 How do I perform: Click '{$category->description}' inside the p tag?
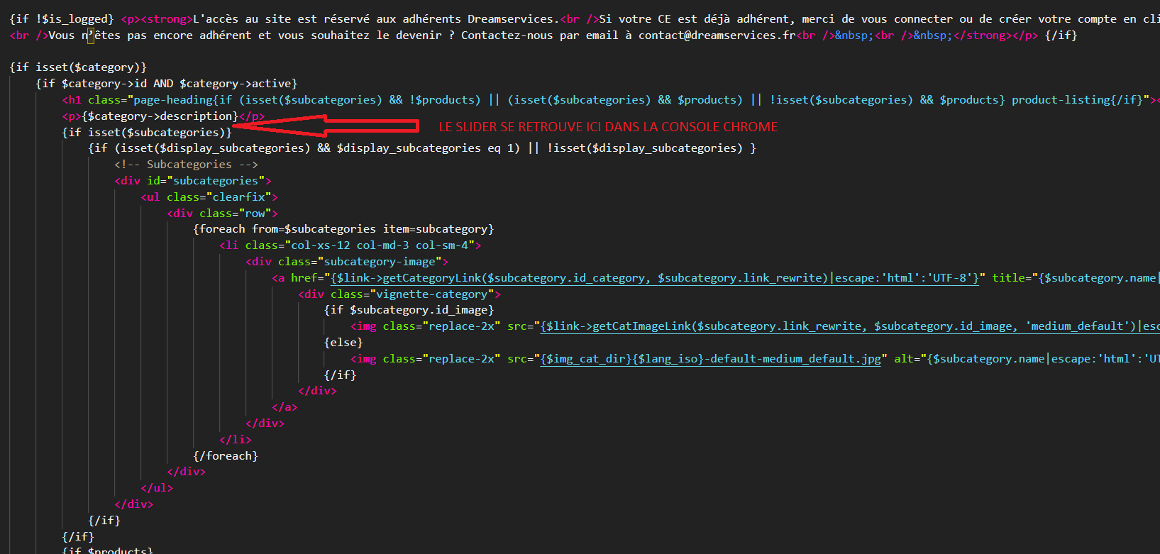pyautogui.click(x=160, y=116)
